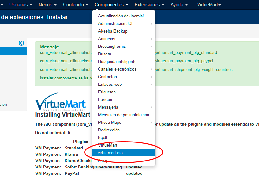The image size is (259, 177).
Task: Click the VM Payment - Klarna row
Action: [x=56, y=154]
